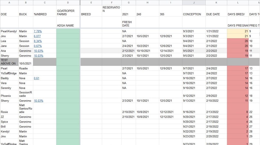Viewport: 260px width, 145px height.
Task: Open Aria's 10.03% inbred link
Action: 38,51
